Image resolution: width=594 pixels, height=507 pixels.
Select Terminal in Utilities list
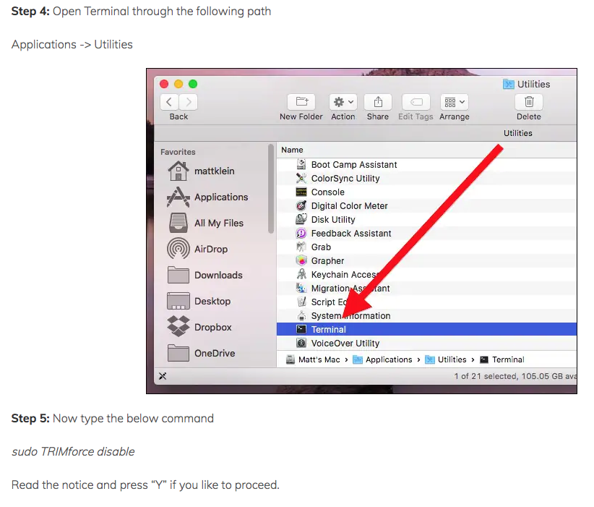[x=426, y=329]
